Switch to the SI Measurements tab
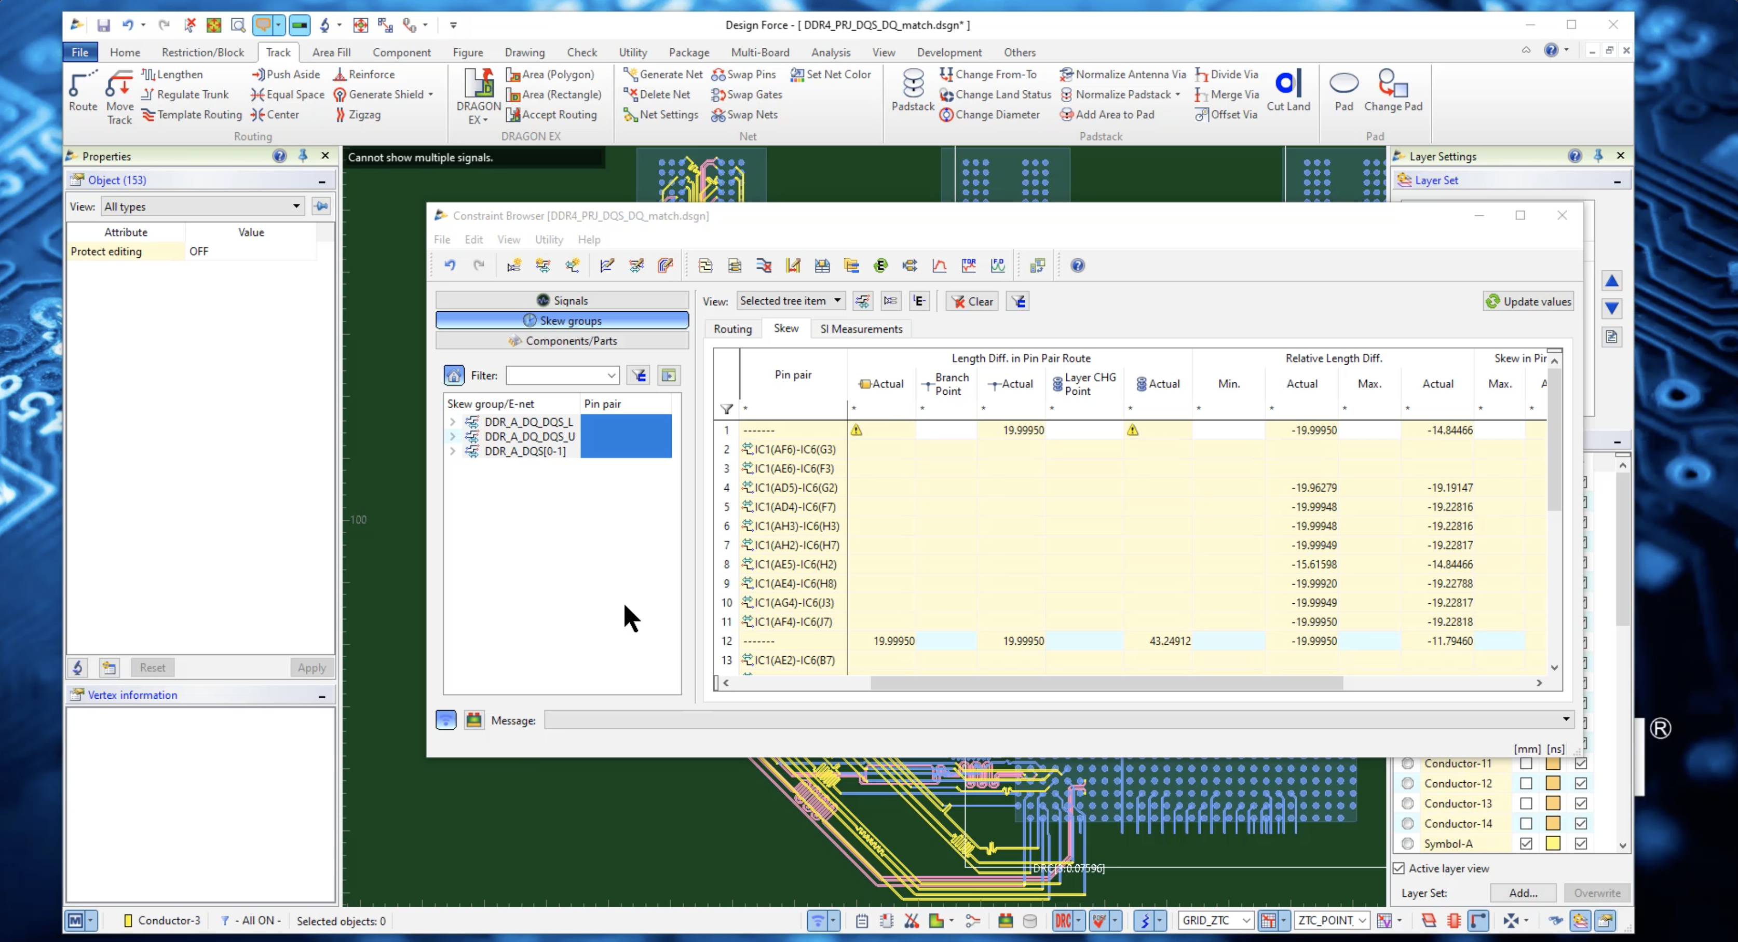The image size is (1738, 942). 861,329
